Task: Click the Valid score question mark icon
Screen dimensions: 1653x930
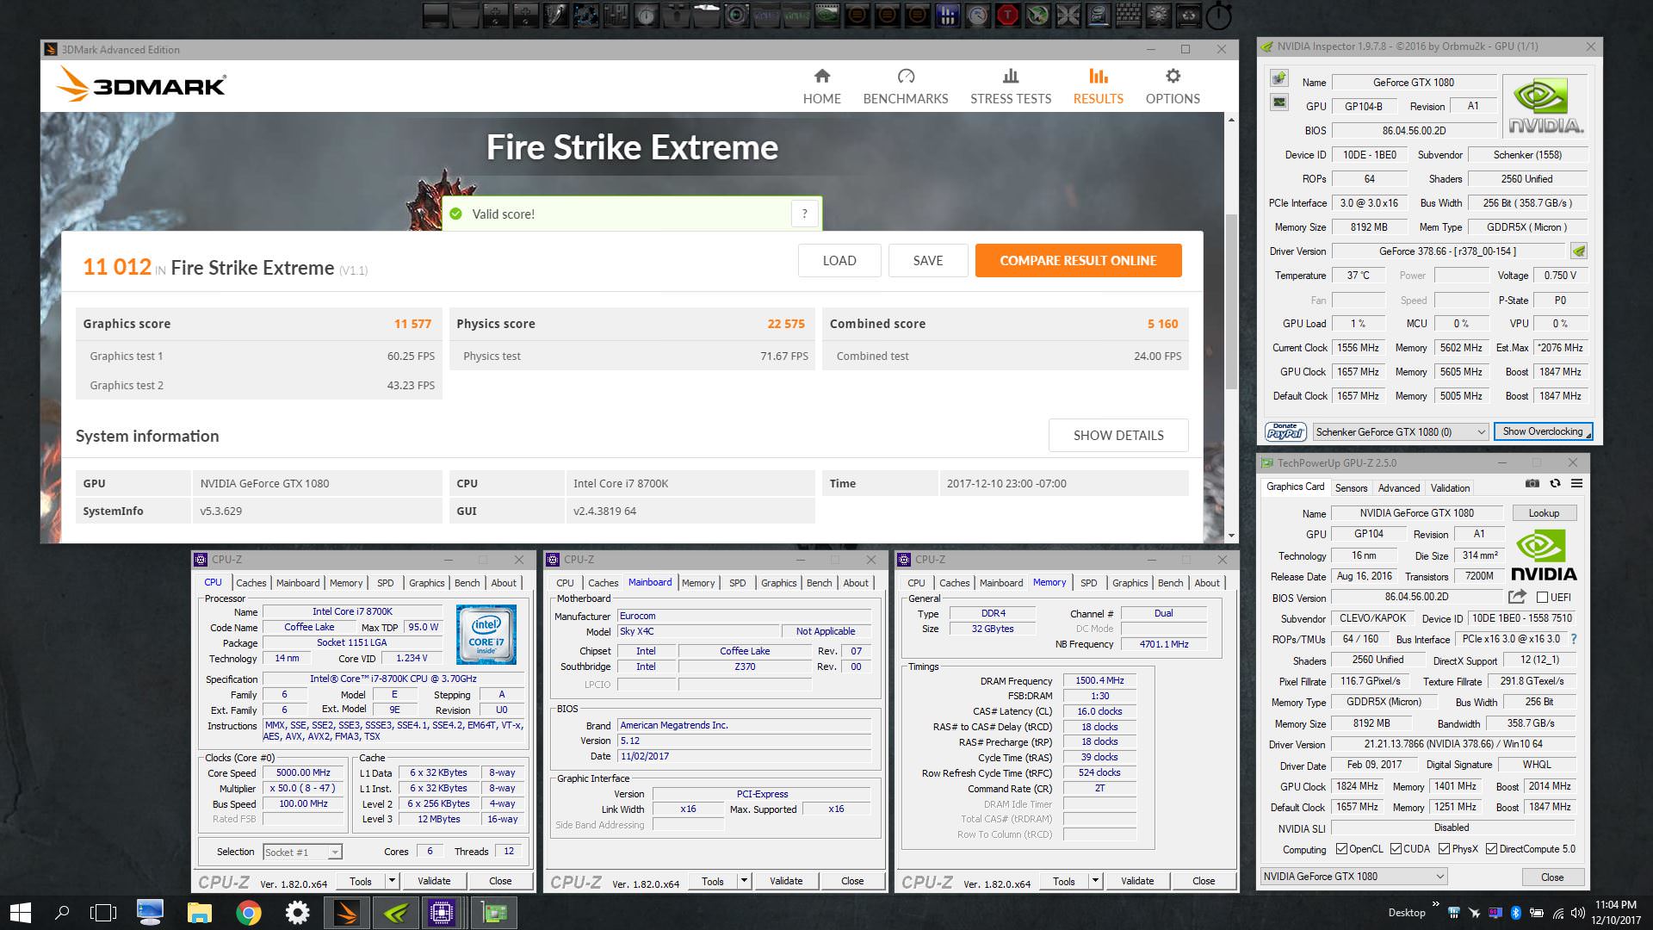Action: click(x=804, y=214)
